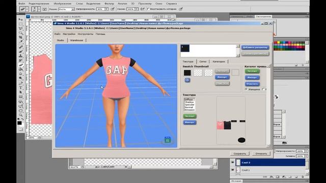Switch to the Категории tab
The width and height of the screenshot is (326, 183).
point(219,62)
